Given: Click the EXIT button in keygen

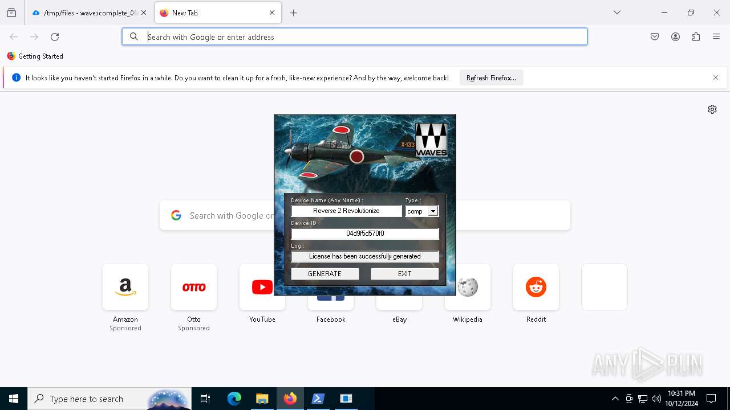Looking at the screenshot, I should [x=404, y=274].
